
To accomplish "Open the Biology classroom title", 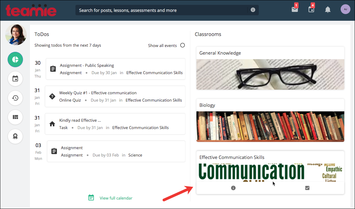I will tap(207, 105).
